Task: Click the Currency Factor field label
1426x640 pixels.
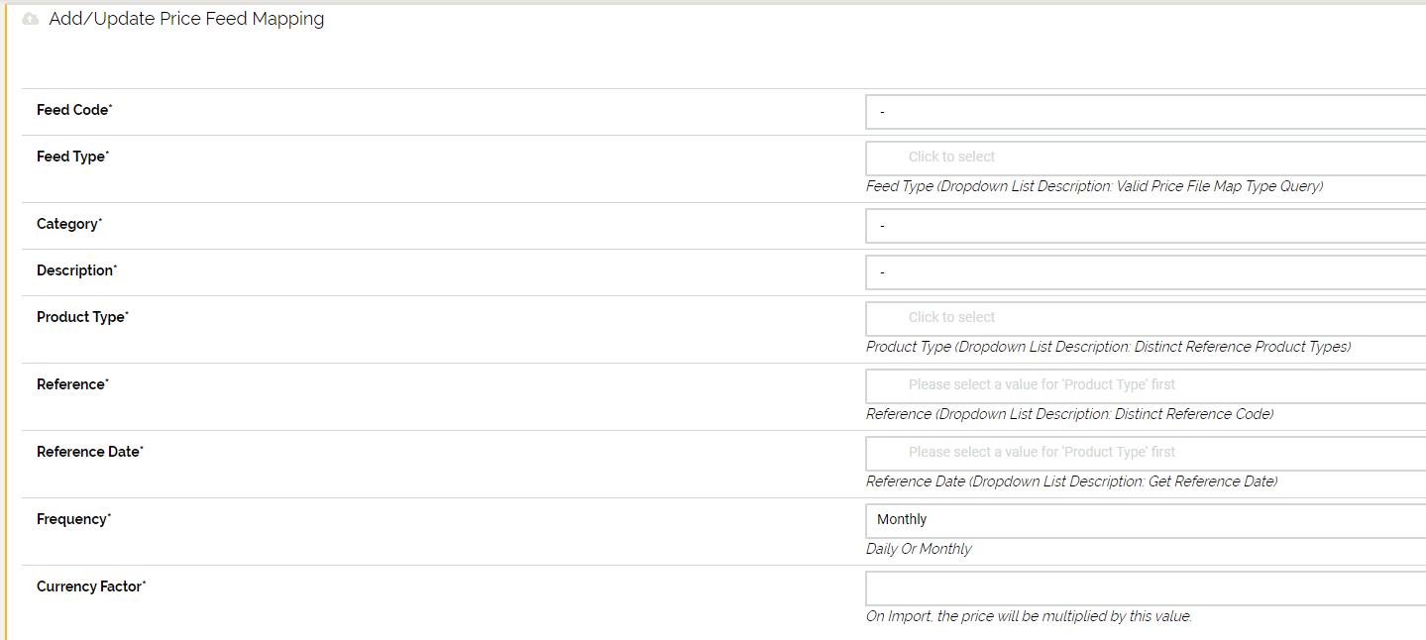Action: [x=91, y=587]
